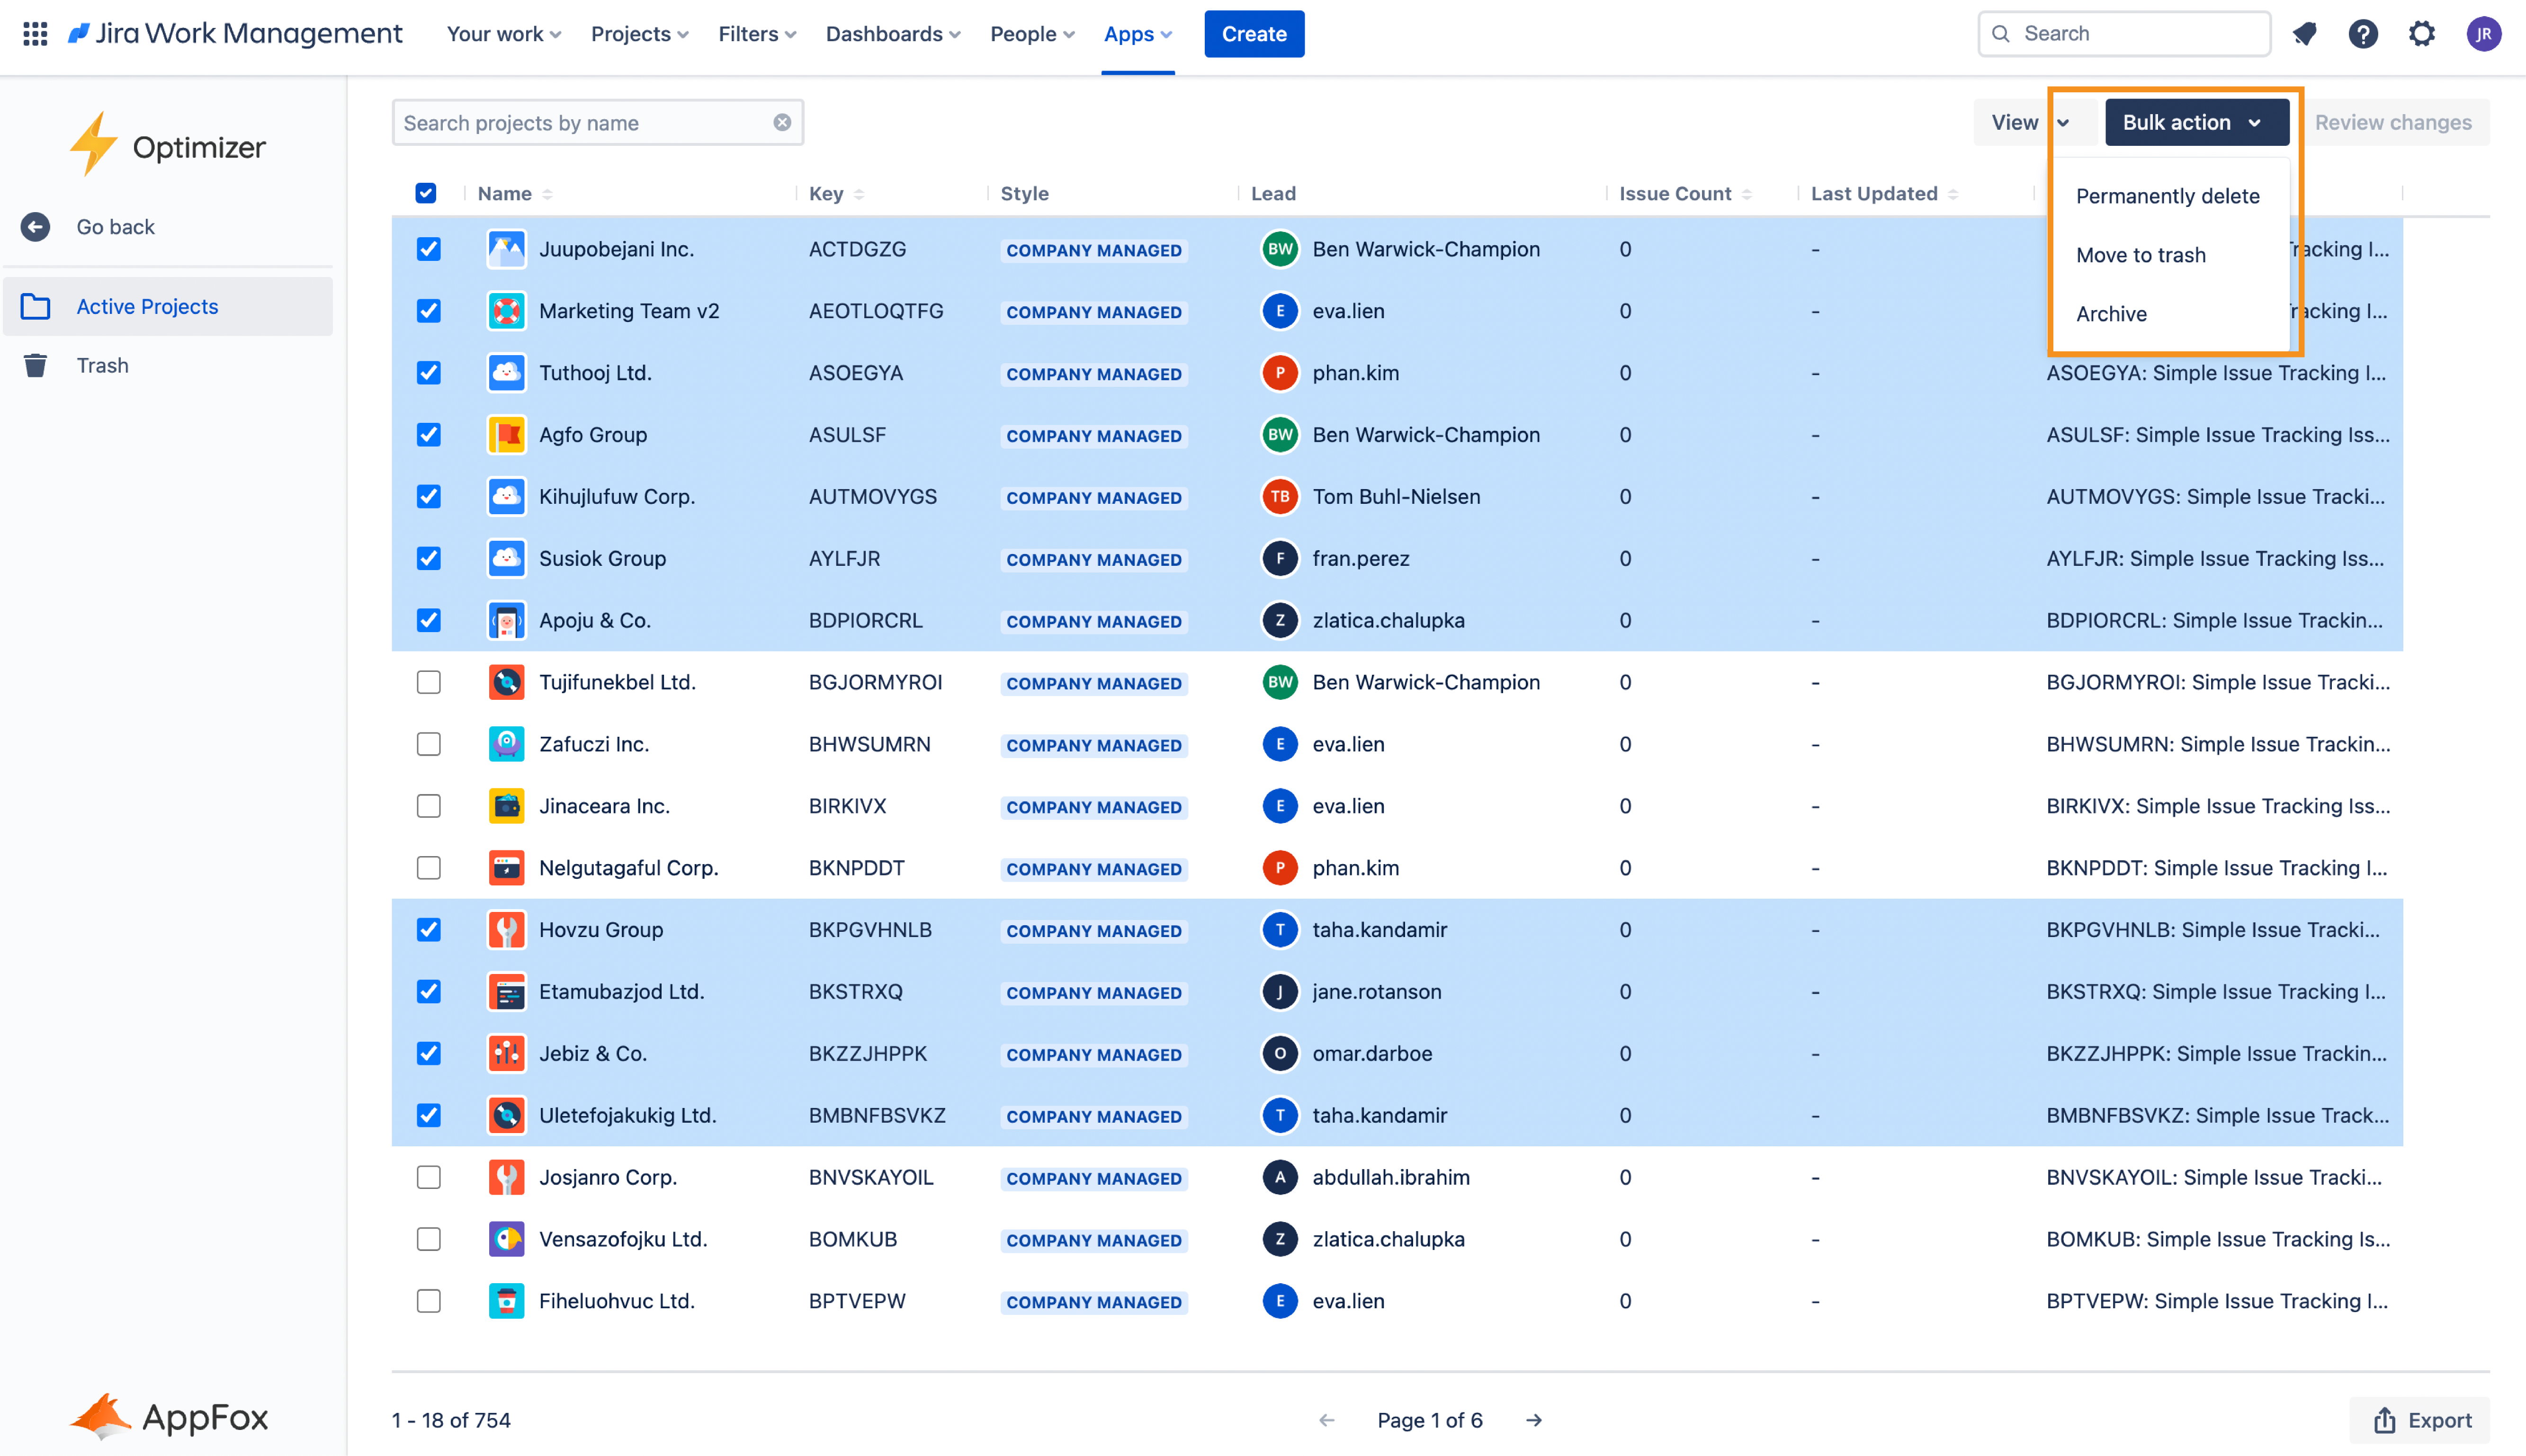
Task: Click the Go back arrow icon
Action: point(36,227)
